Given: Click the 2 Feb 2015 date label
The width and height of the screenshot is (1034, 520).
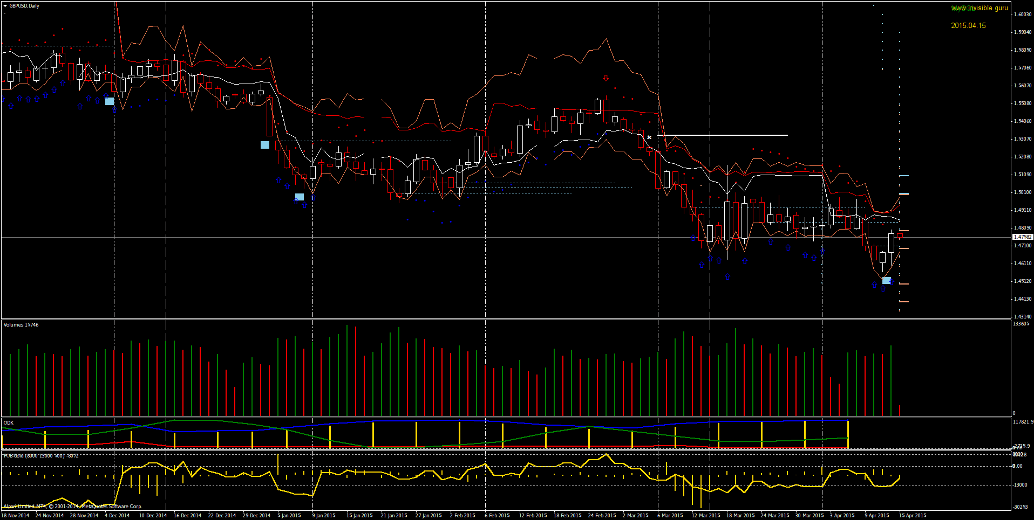Looking at the screenshot, I should pos(462,516).
